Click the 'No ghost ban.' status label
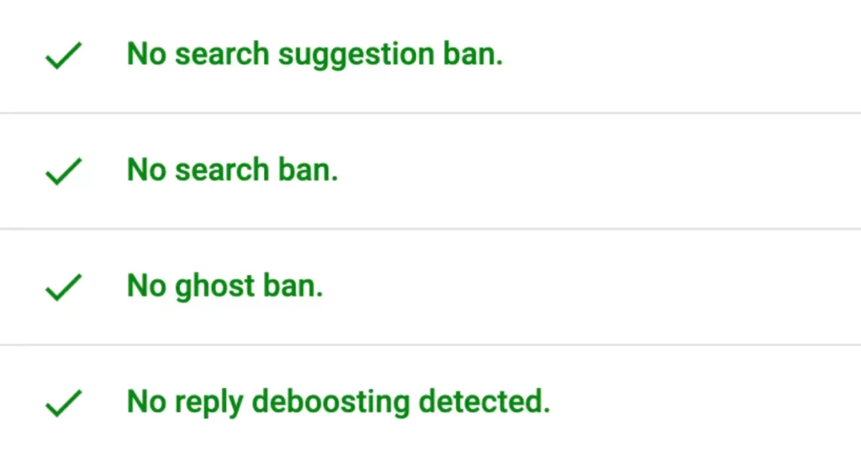Screen dimensions: 861x452 (x=224, y=286)
